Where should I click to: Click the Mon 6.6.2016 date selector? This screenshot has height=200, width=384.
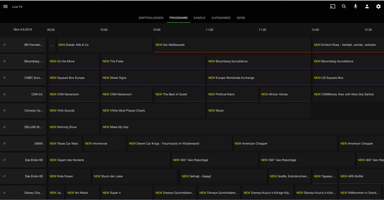tap(23, 30)
